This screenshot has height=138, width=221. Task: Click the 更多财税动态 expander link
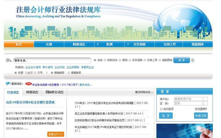(144, 92)
